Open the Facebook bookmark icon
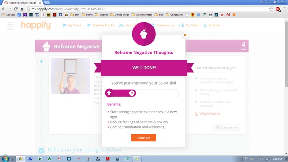Screen dimensions: 288x162 point(60,15)
